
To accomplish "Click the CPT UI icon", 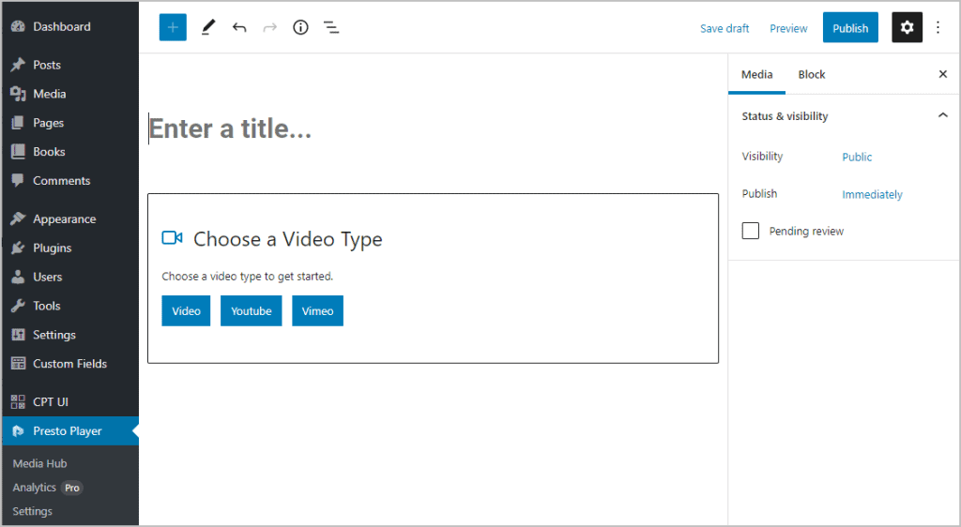I will [19, 401].
